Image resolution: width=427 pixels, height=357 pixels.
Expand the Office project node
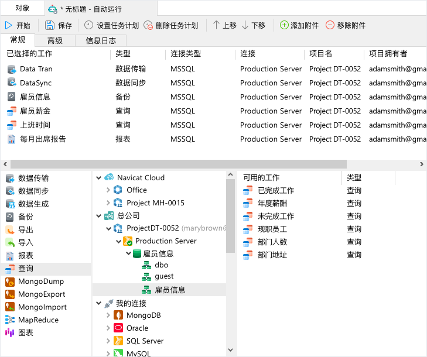pos(108,190)
